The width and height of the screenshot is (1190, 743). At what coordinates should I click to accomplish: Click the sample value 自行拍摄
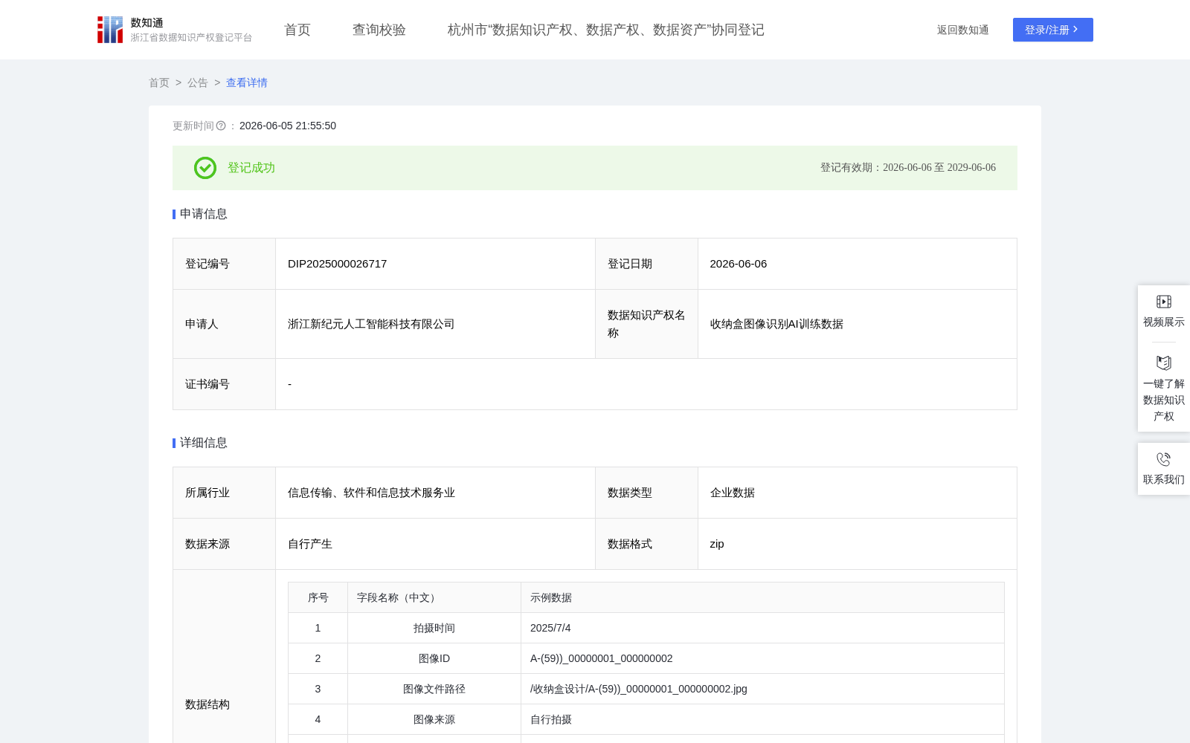tap(551, 719)
